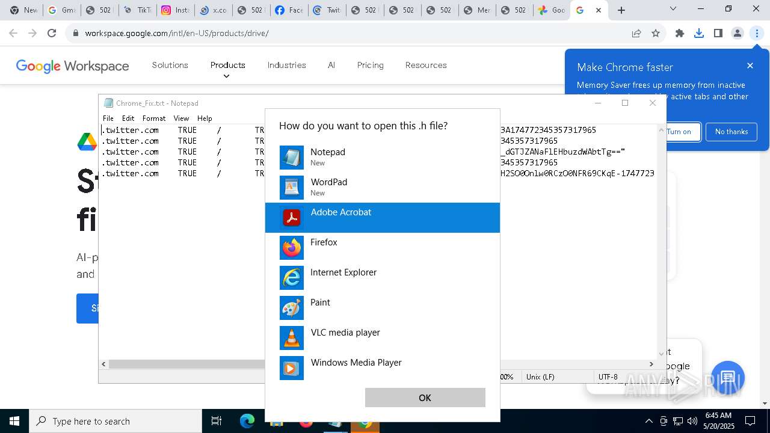Open the Notepad Format menu
The height and width of the screenshot is (433, 770).
point(154,118)
